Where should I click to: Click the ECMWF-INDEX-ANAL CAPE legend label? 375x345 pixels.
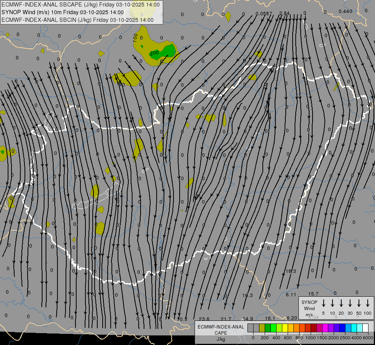[221, 330]
